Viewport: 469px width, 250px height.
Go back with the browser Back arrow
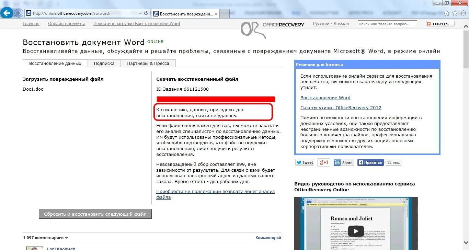click(7, 13)
